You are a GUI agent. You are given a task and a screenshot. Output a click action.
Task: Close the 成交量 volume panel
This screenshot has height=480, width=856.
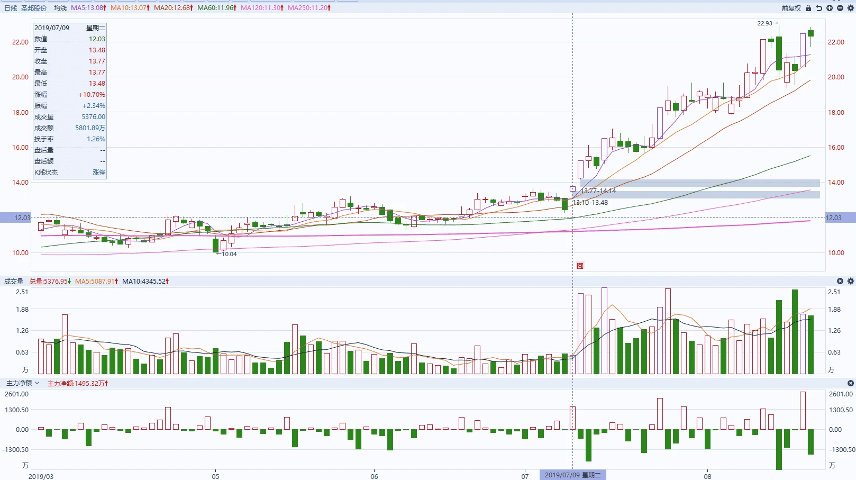point(840,281)
